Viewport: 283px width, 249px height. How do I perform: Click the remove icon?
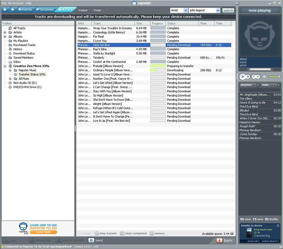tap(152, 234)
